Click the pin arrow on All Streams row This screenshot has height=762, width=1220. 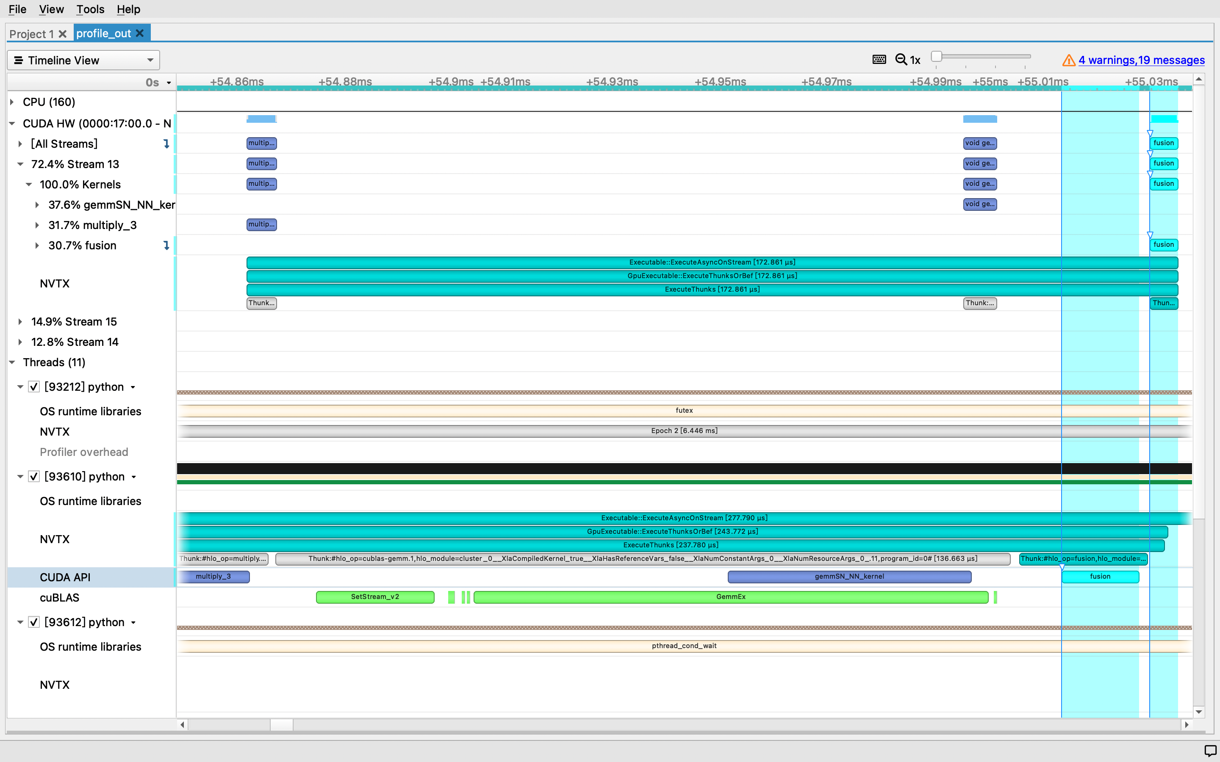tap(166, 144)
